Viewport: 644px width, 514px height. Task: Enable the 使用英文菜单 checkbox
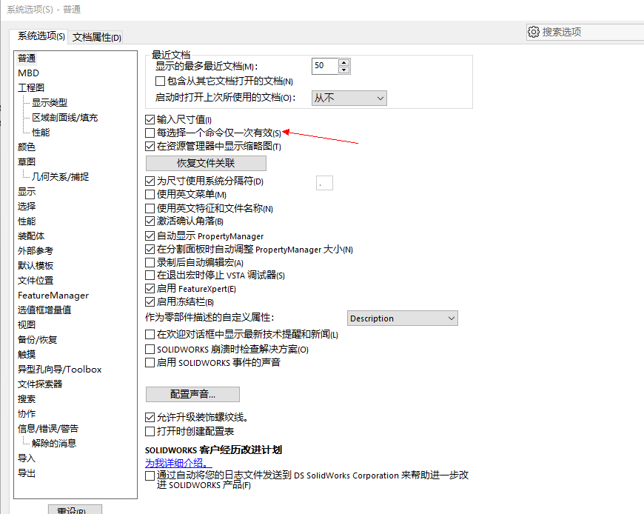(x=150, y=194)
